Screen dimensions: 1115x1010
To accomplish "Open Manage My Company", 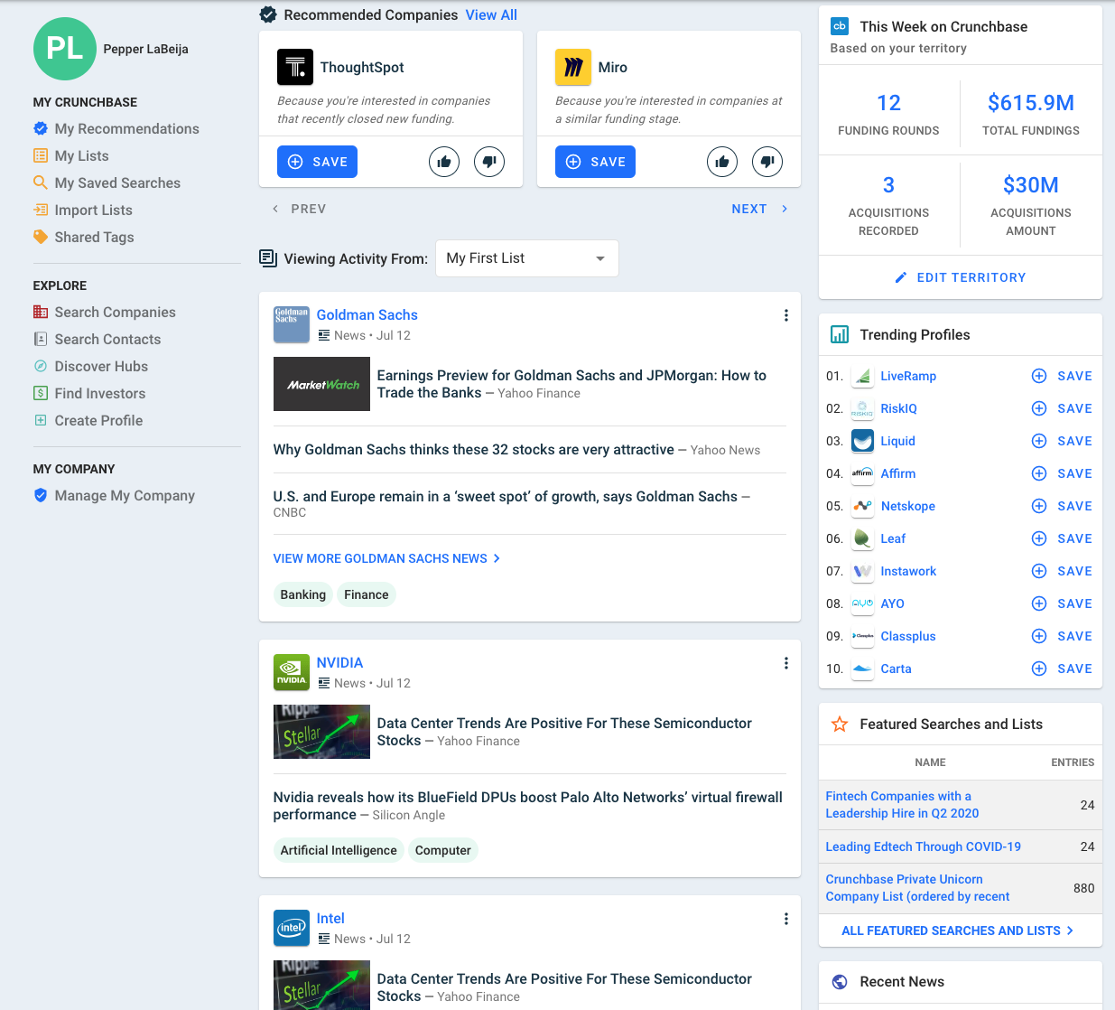I will (x=115, y=495).
